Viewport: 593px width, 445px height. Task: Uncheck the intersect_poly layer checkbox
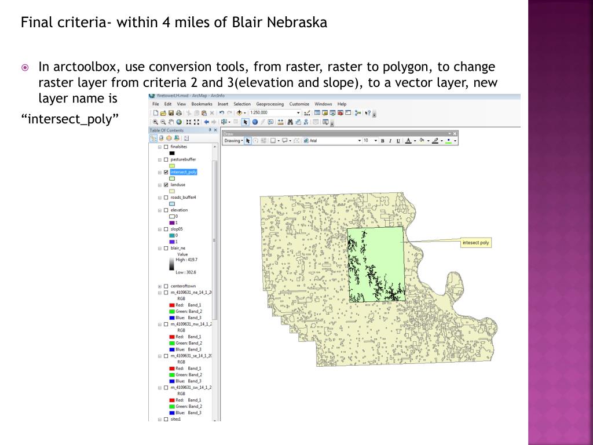click(x=166, y=172)
